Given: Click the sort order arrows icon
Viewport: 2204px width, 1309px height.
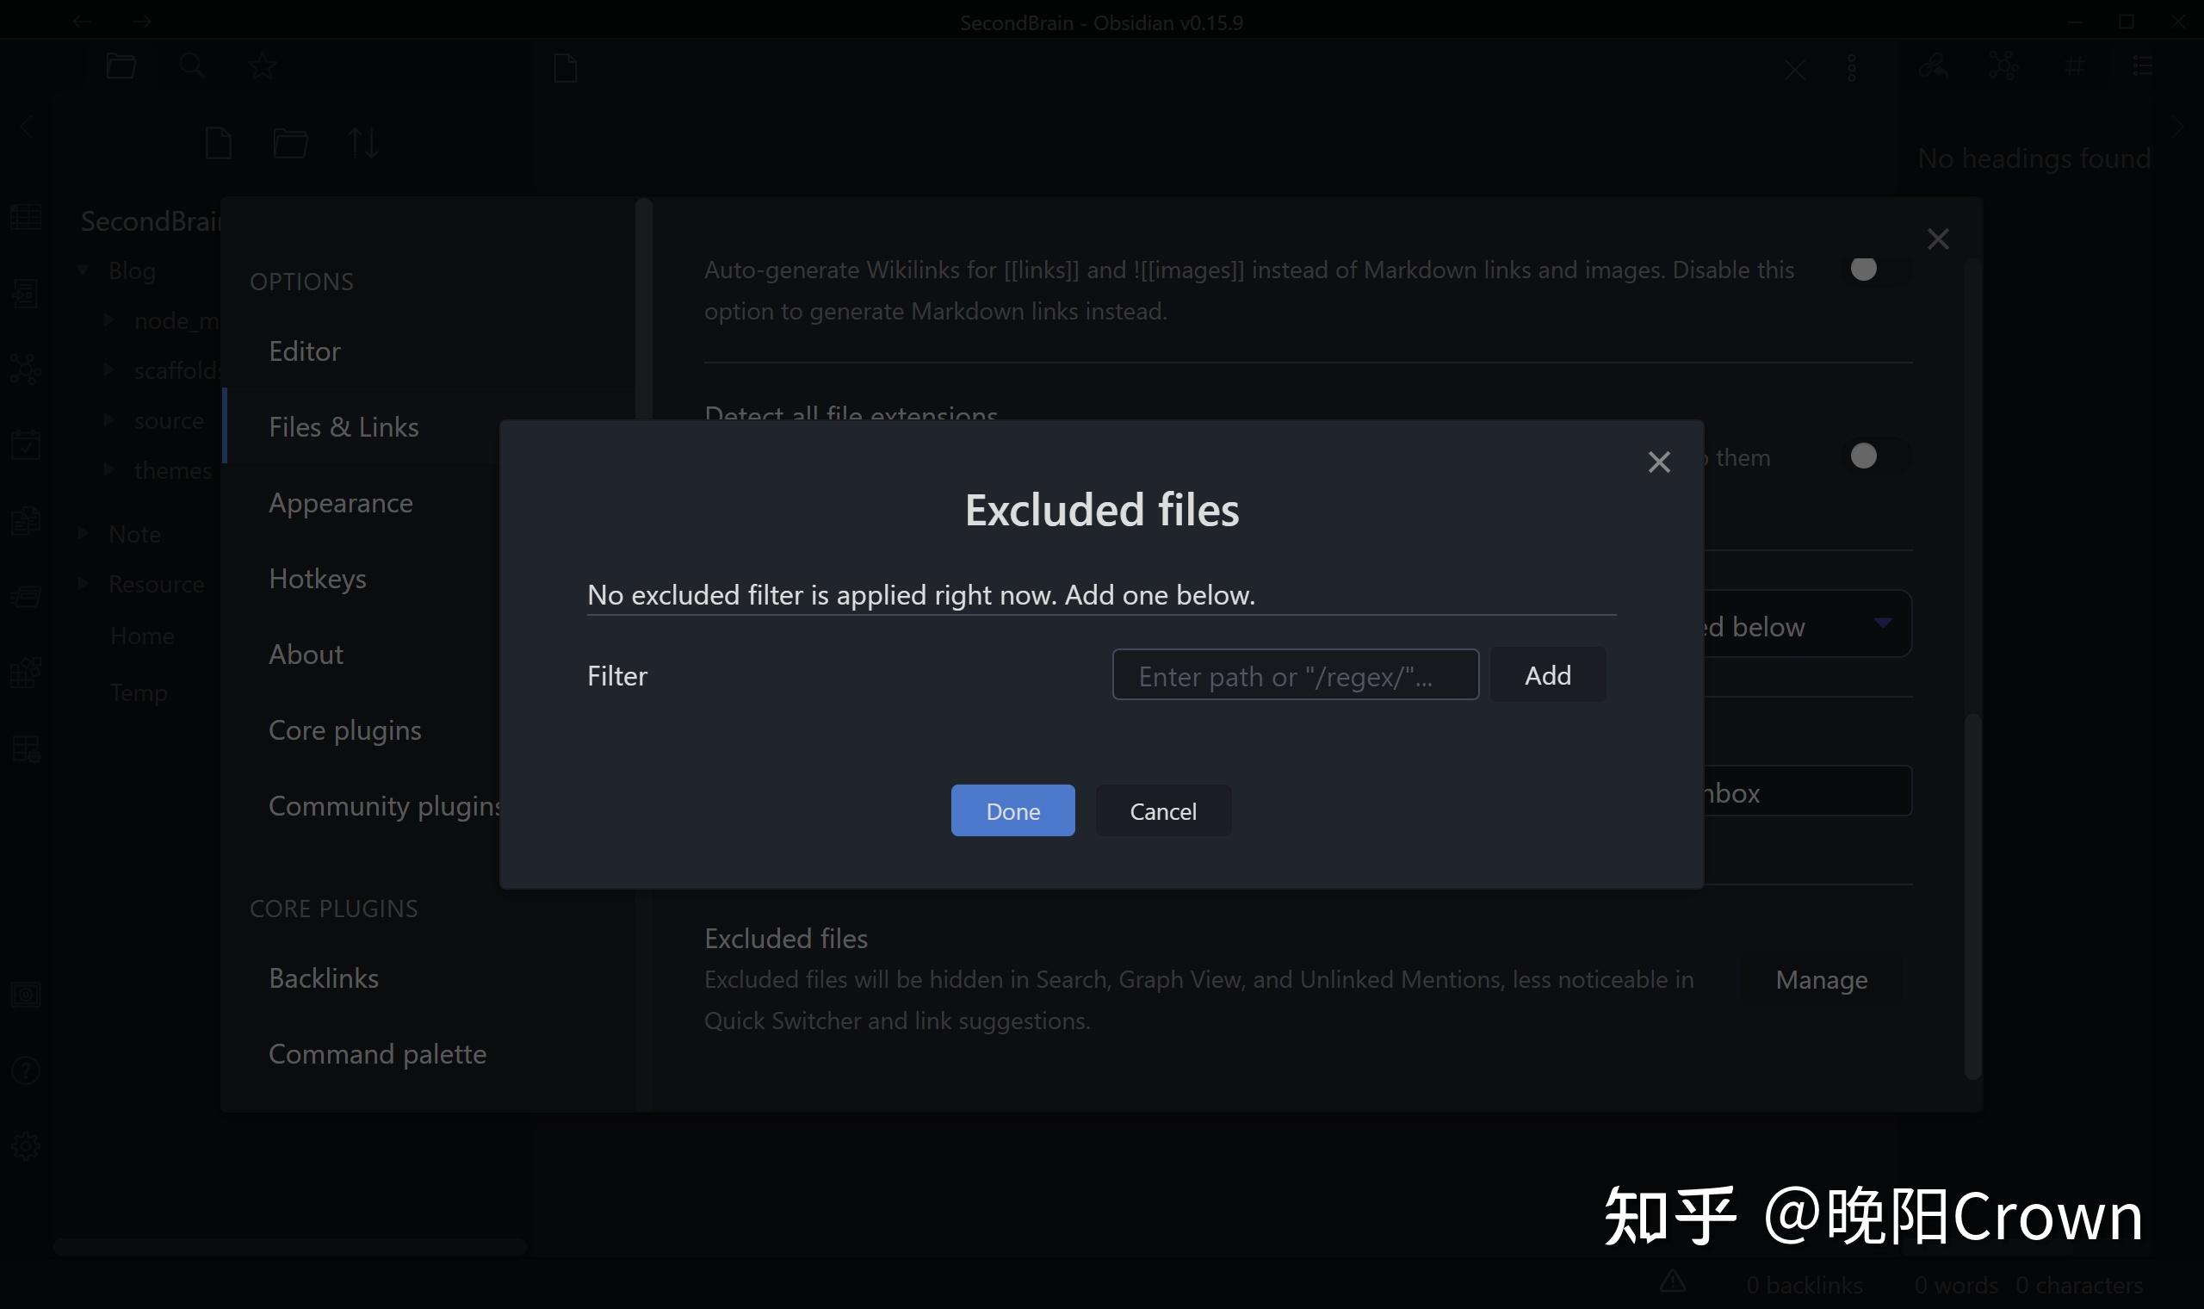Looking at the screenshot, I should 362,142.
